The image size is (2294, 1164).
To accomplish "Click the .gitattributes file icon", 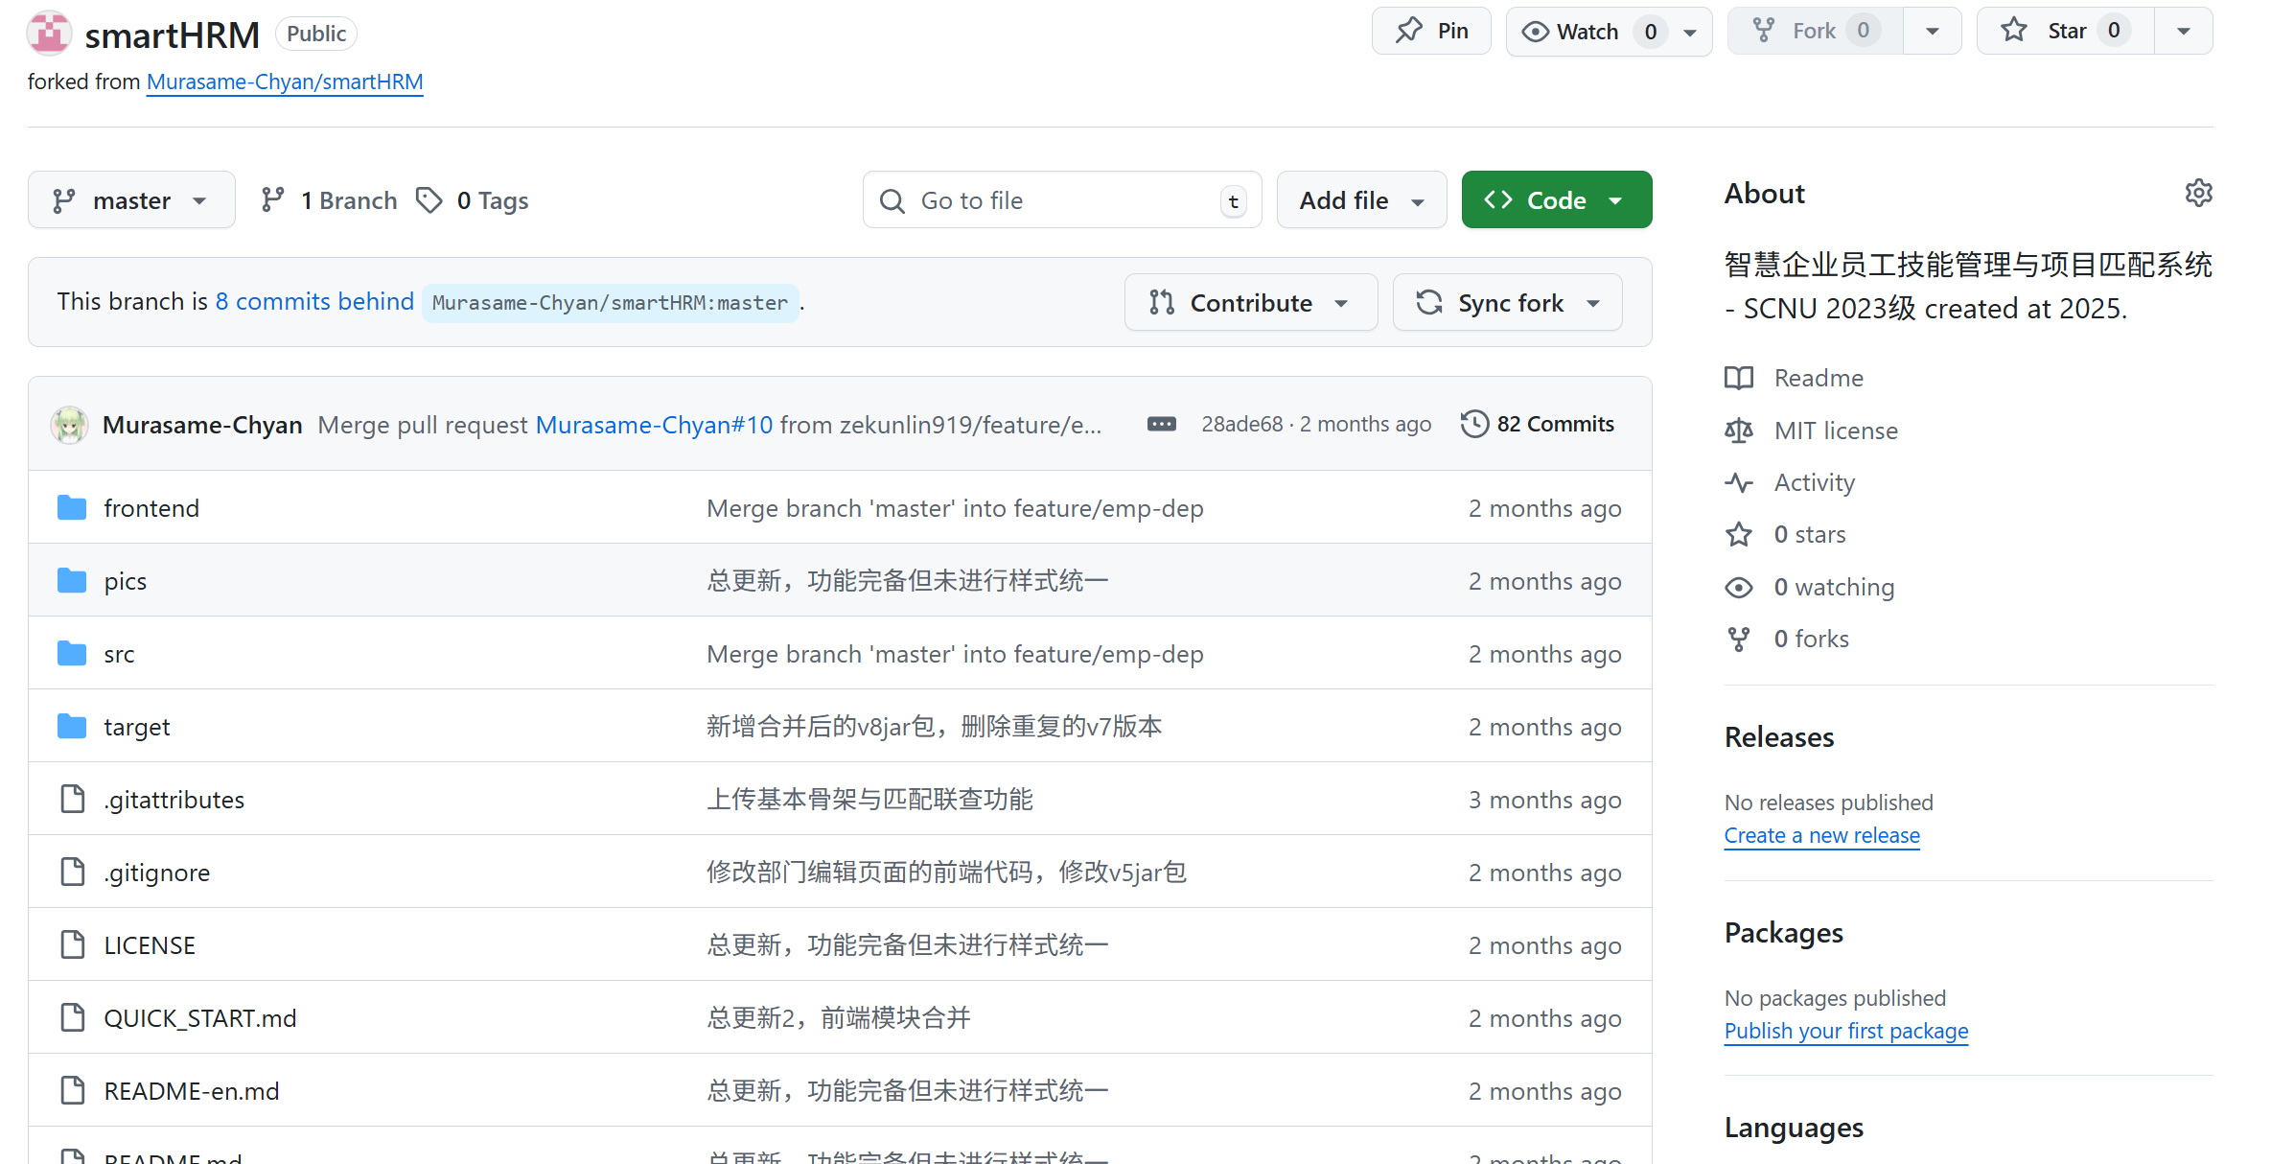I will (x=72, y=799).
